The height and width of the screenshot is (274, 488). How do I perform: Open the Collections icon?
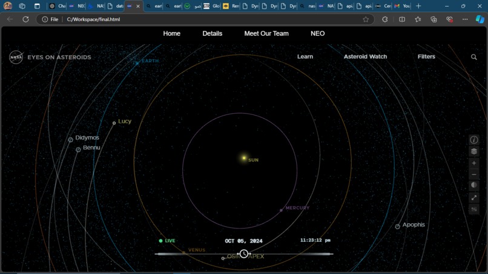click(x=434, y=19)
